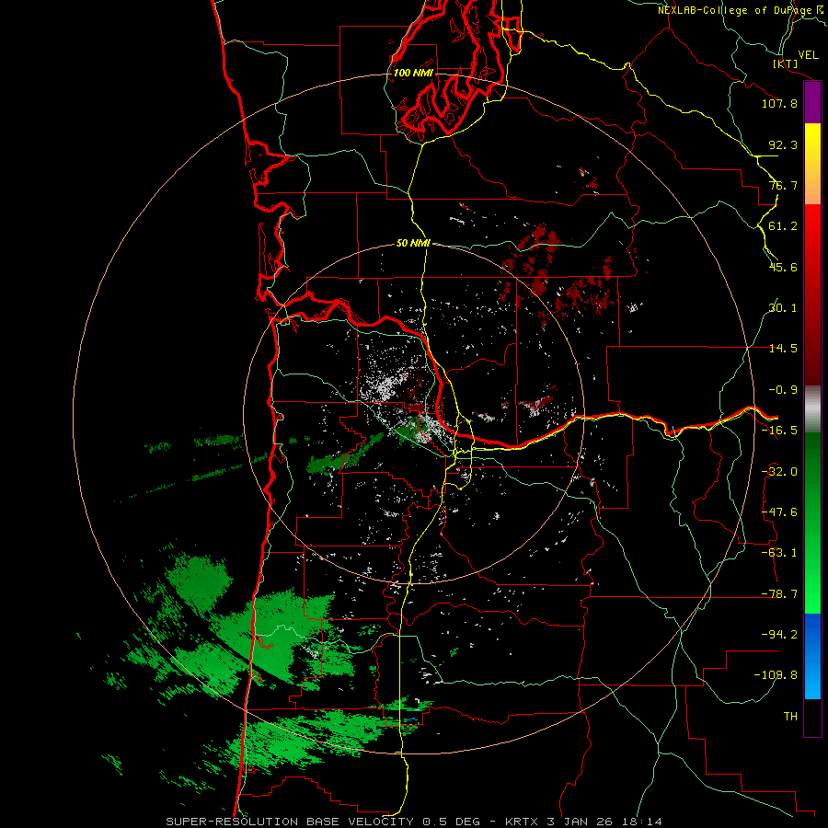Click the 100 NMI range ring label

coord(413,73)
